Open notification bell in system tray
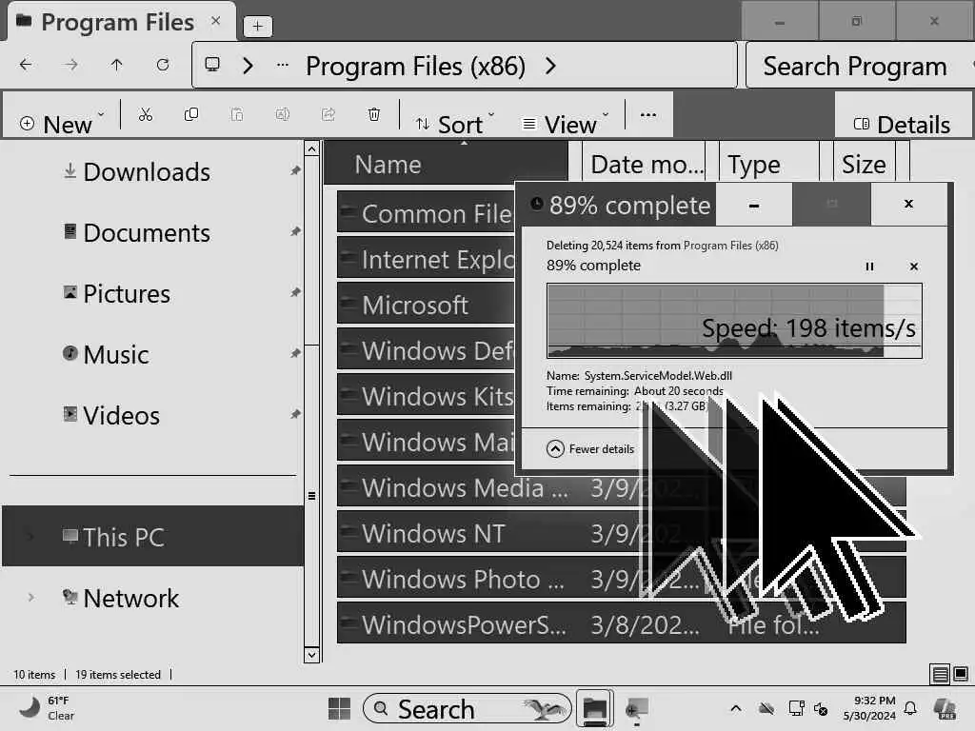 (x=910, y=708)
